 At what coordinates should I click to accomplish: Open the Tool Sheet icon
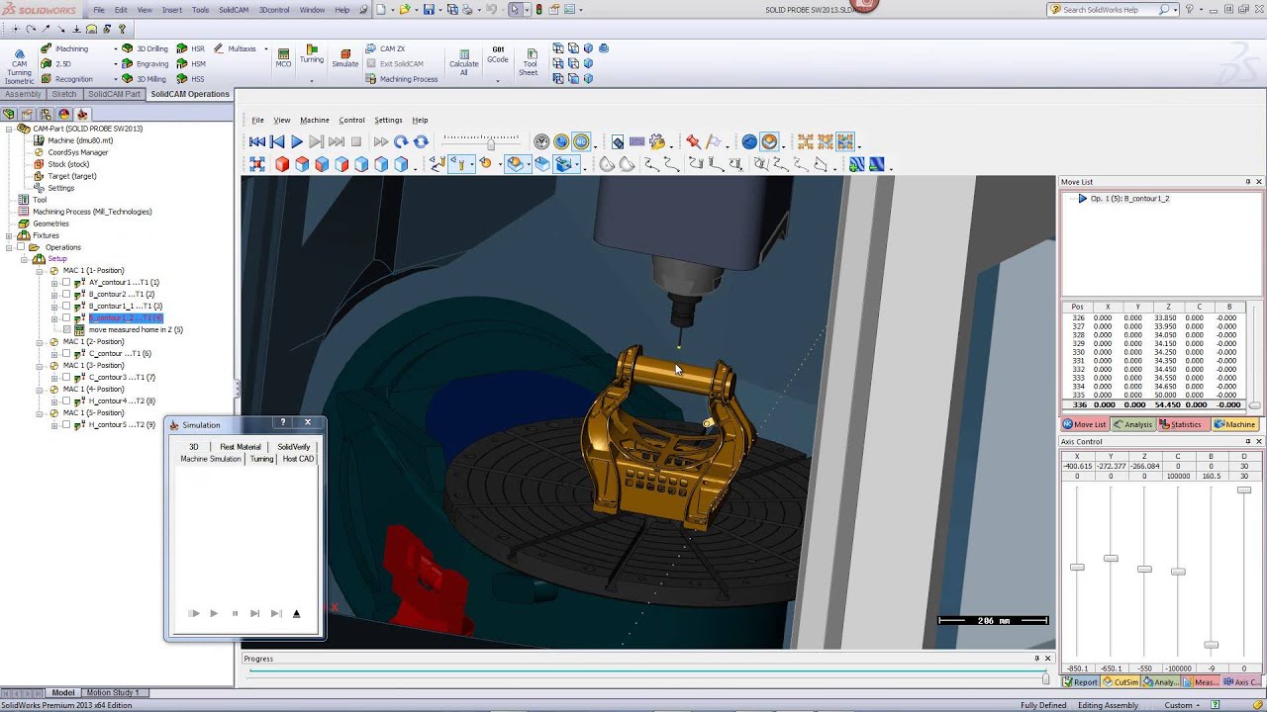[x=529, y=61]
